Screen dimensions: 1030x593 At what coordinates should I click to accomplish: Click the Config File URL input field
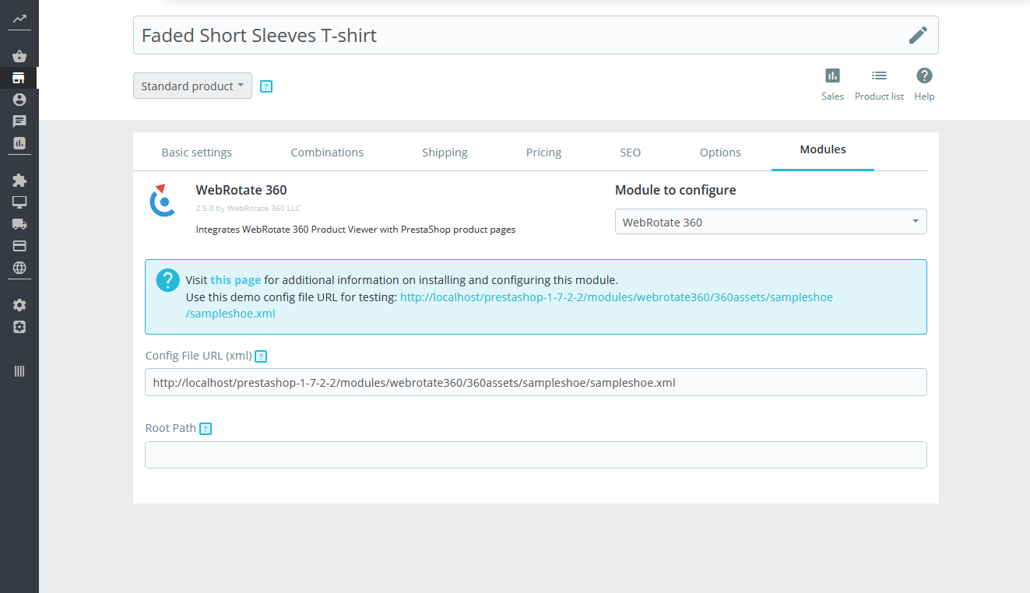pos(536,382)
